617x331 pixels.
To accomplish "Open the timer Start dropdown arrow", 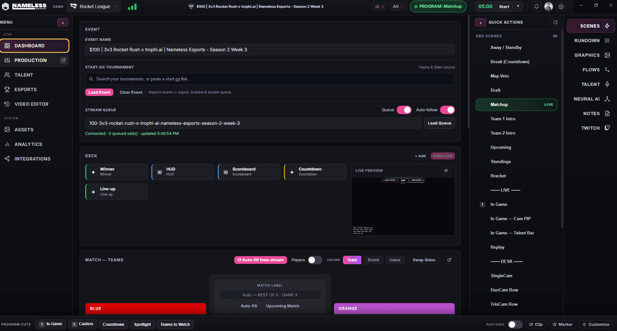I will 518,6.
